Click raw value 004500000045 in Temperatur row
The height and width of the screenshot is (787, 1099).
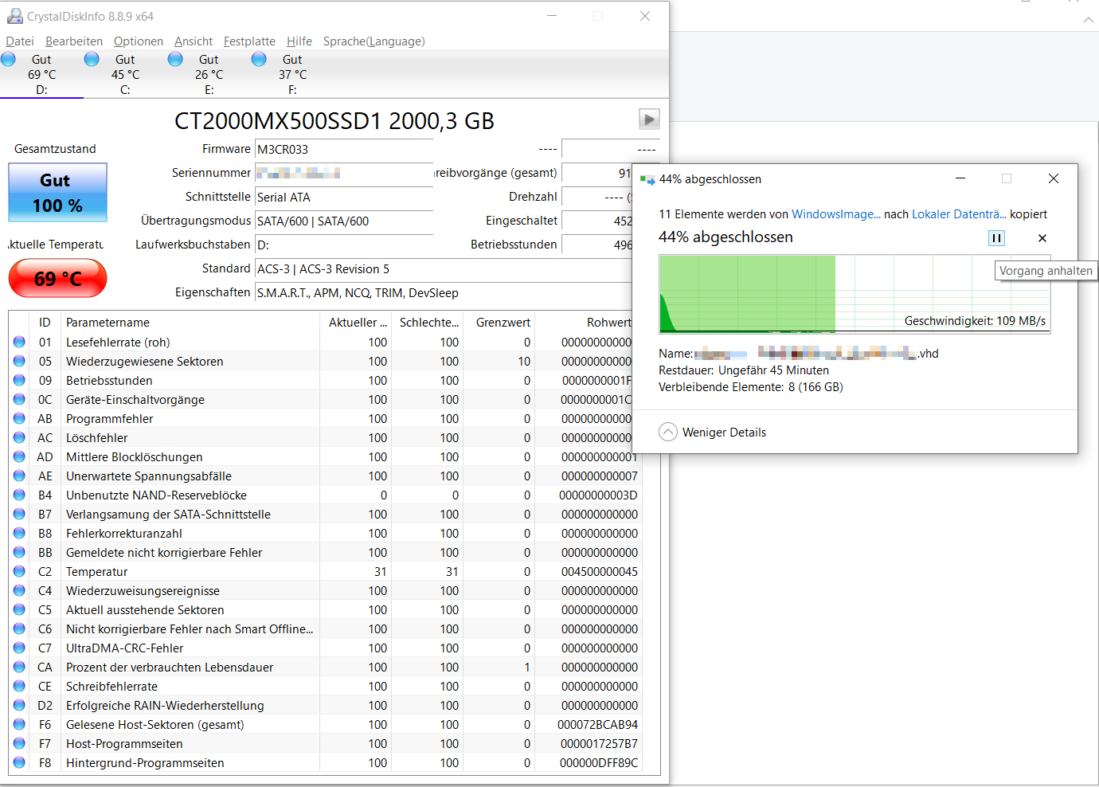(x=599, y=571)
